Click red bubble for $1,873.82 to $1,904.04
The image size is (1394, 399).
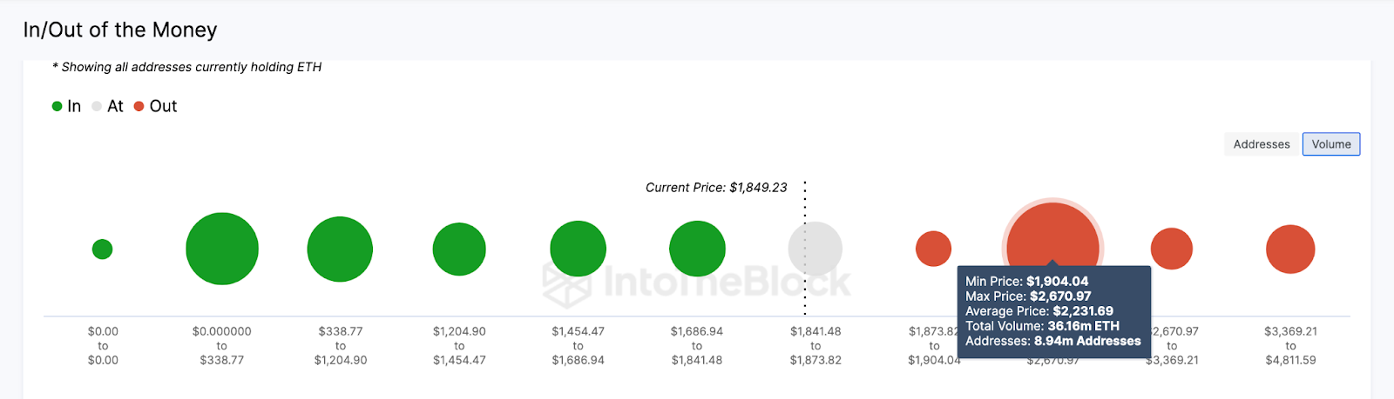point(933,249)
